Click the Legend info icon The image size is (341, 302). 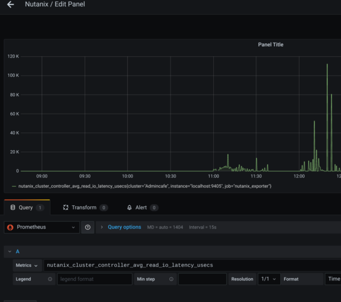coord(50,279)
